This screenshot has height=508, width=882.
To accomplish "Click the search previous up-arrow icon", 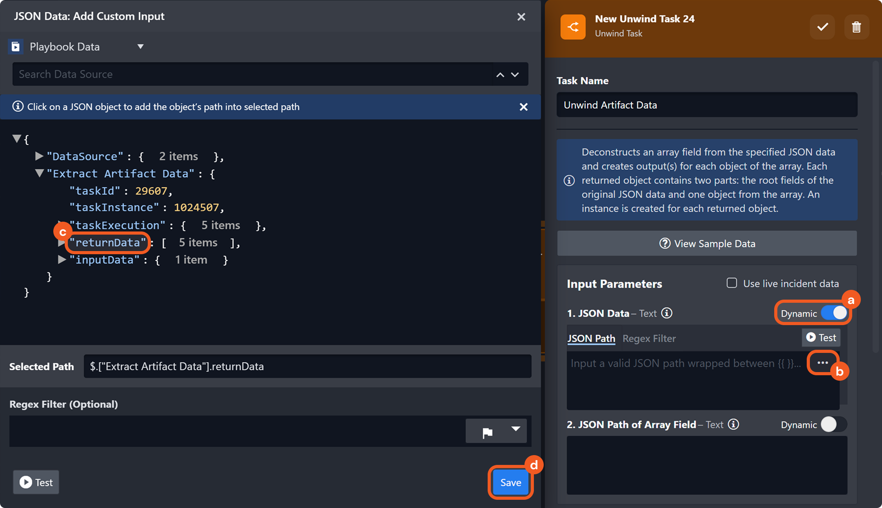I will point(500,74).
